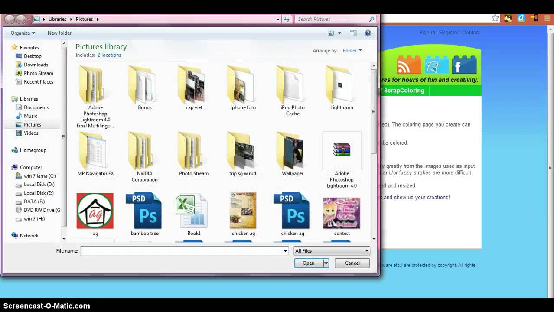Click the Sign-in link on webpage
554x312 pixels.
click(427, 32)
